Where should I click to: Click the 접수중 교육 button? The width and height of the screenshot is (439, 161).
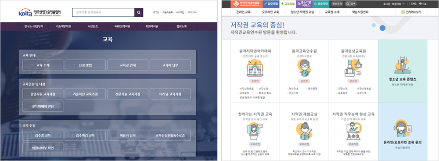click(43, 136)
